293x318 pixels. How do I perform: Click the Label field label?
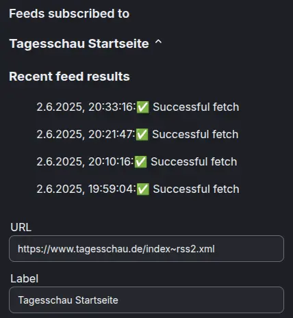point(25,278)
